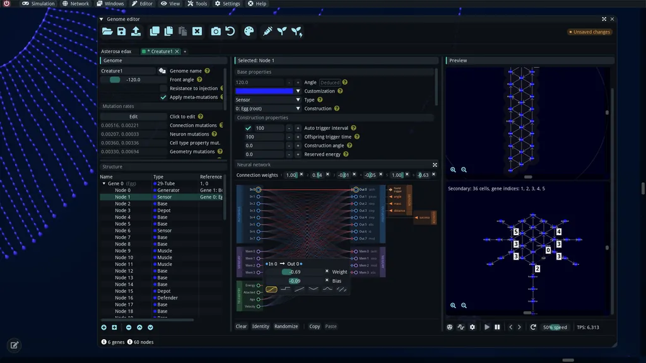Click the remove node minus circle icon

(129, 327)
